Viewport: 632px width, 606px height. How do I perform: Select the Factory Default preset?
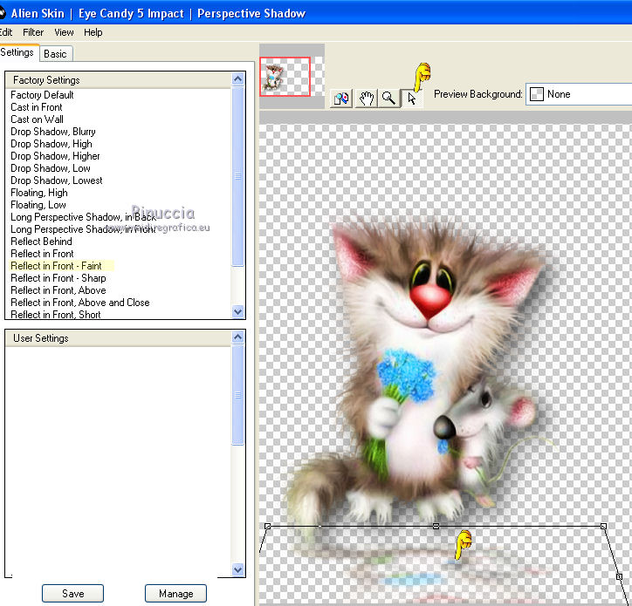(x=42, y=95)
